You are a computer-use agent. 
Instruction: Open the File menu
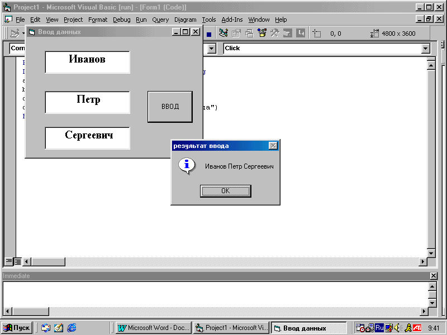point(20,20)
